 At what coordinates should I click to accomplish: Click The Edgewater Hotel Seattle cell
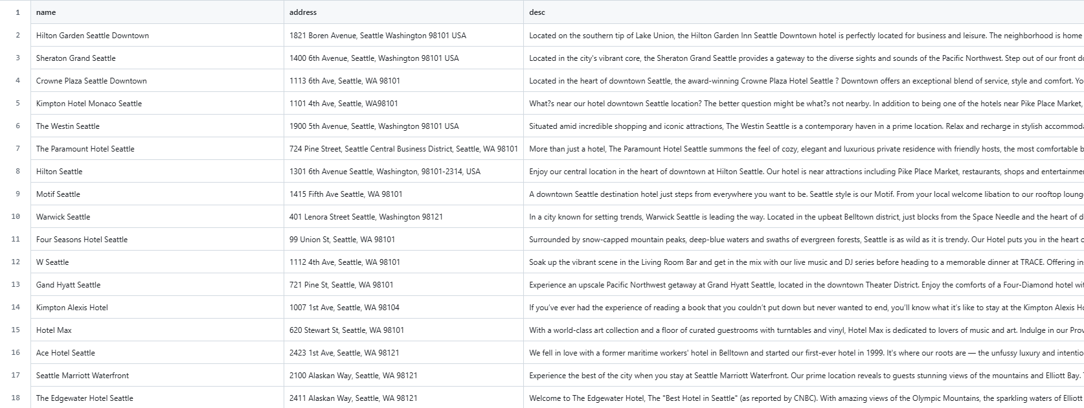157,398
